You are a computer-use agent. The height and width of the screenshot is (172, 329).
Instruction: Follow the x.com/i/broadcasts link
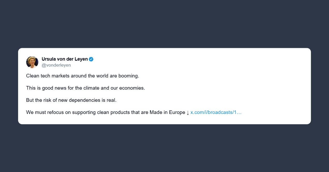[216, 112]
